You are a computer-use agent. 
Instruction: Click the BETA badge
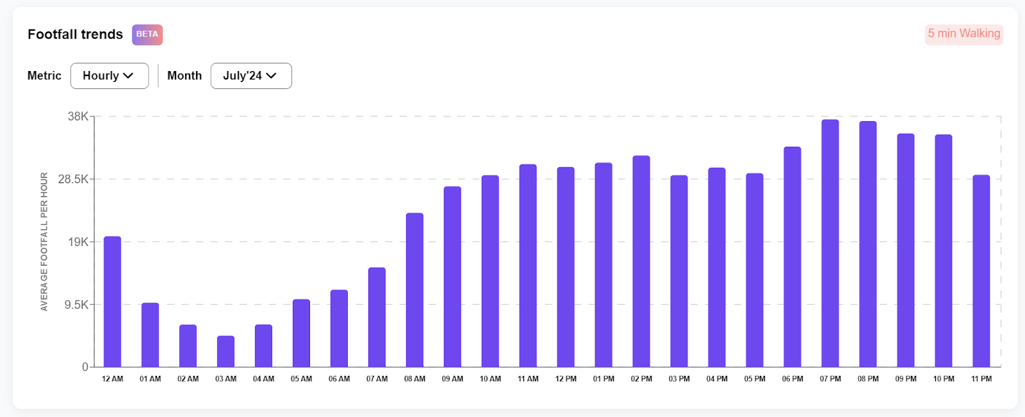pos(147,35)
